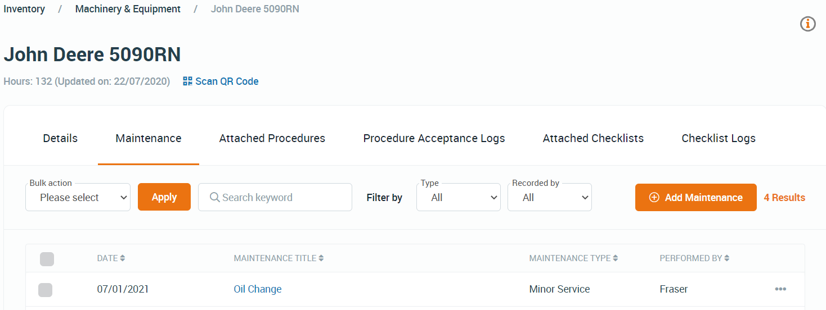Viewport: 826px width, 310px height.
Task: Go to the Machinery & Equipment breadcrumb
Action: (x=128, y=9)
